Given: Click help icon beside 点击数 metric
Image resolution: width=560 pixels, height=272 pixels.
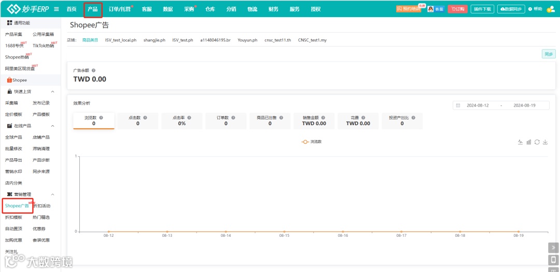Looking at the screenshot, I should tap(145, 117).
